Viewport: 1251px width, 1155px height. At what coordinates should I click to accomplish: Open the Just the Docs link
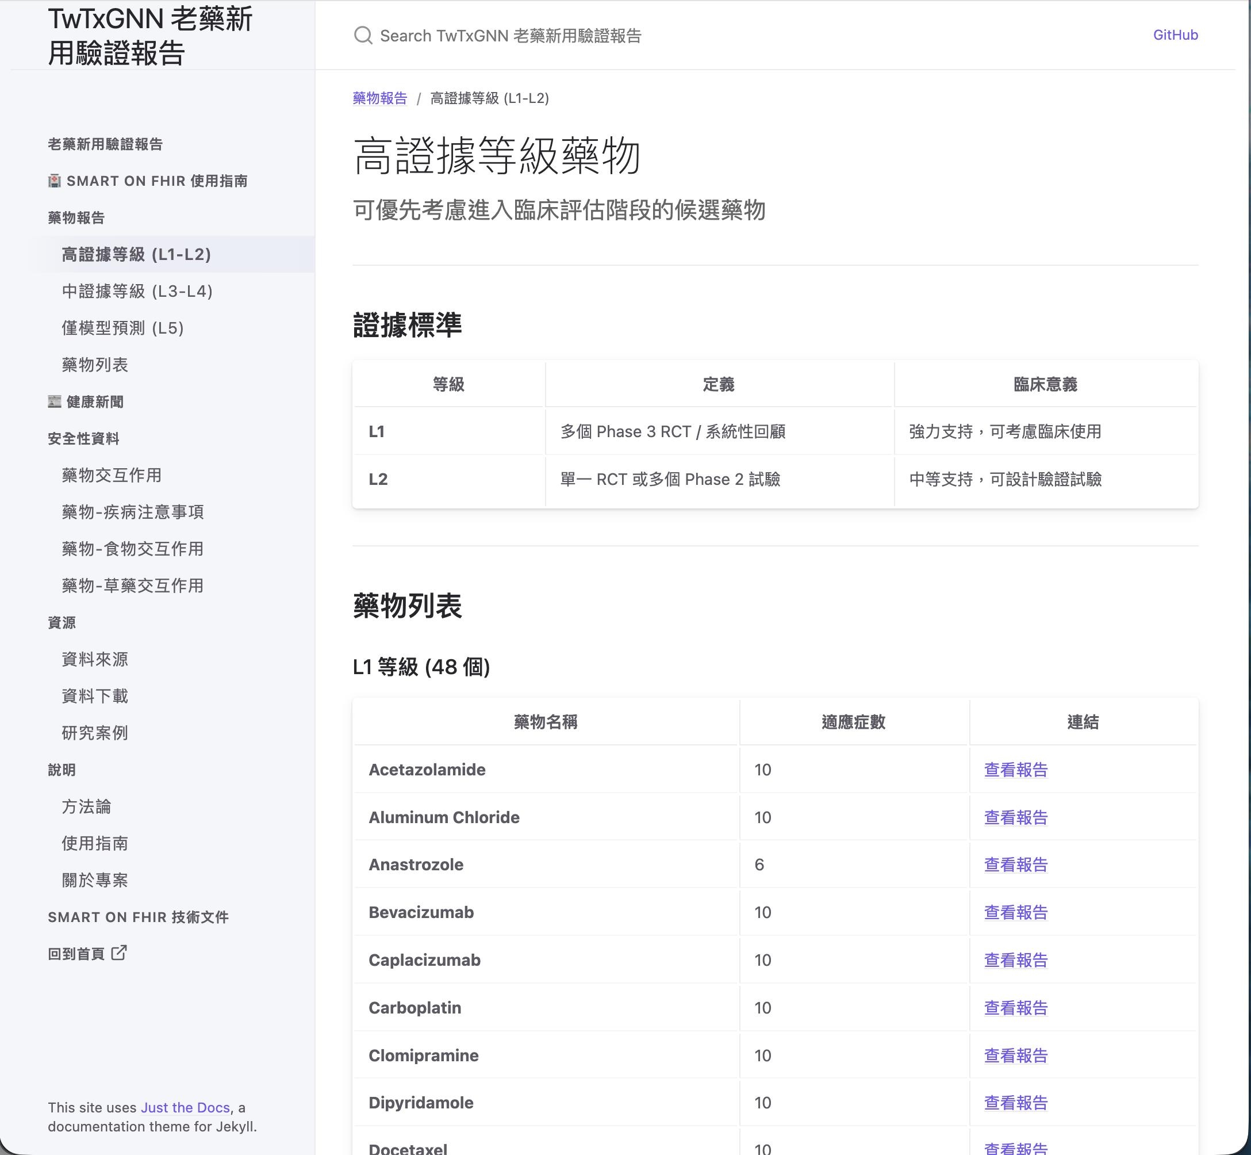tap(185, 1107)
